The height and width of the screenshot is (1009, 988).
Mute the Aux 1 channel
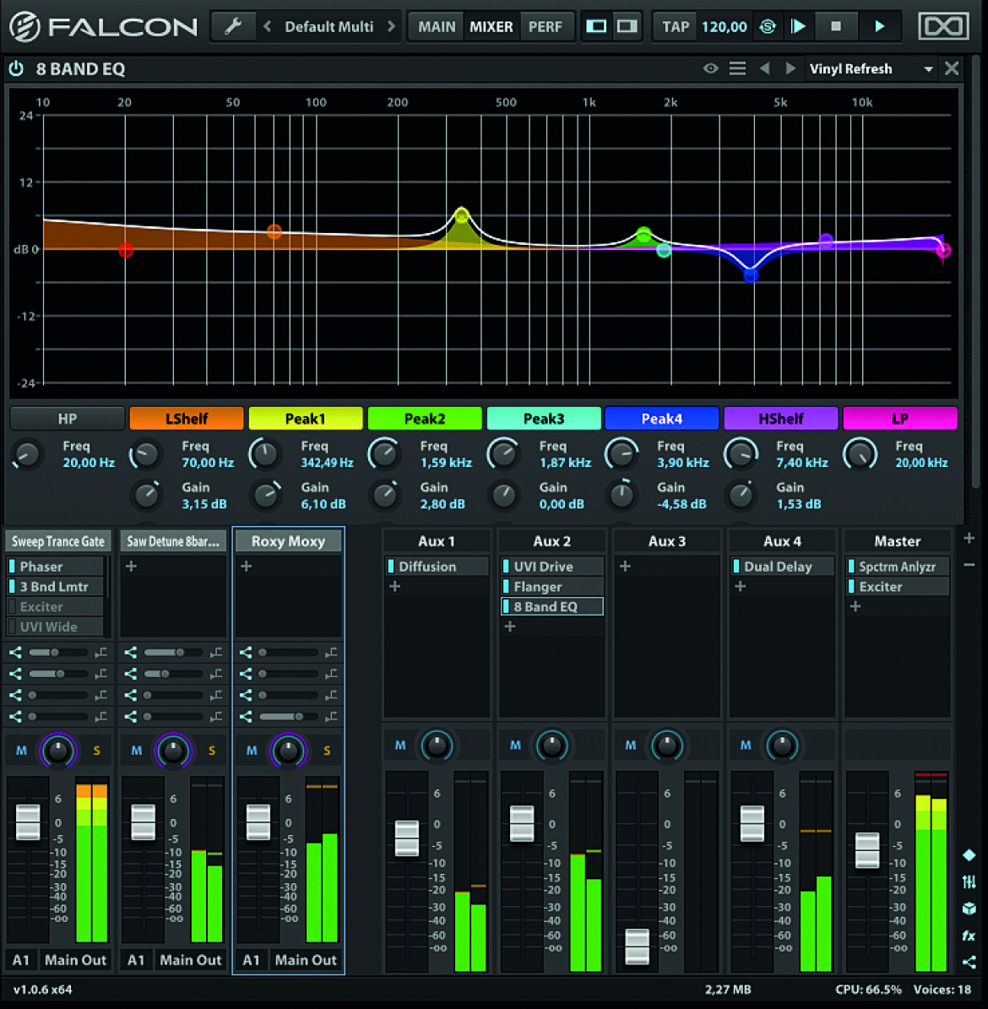tap(400, 746)
